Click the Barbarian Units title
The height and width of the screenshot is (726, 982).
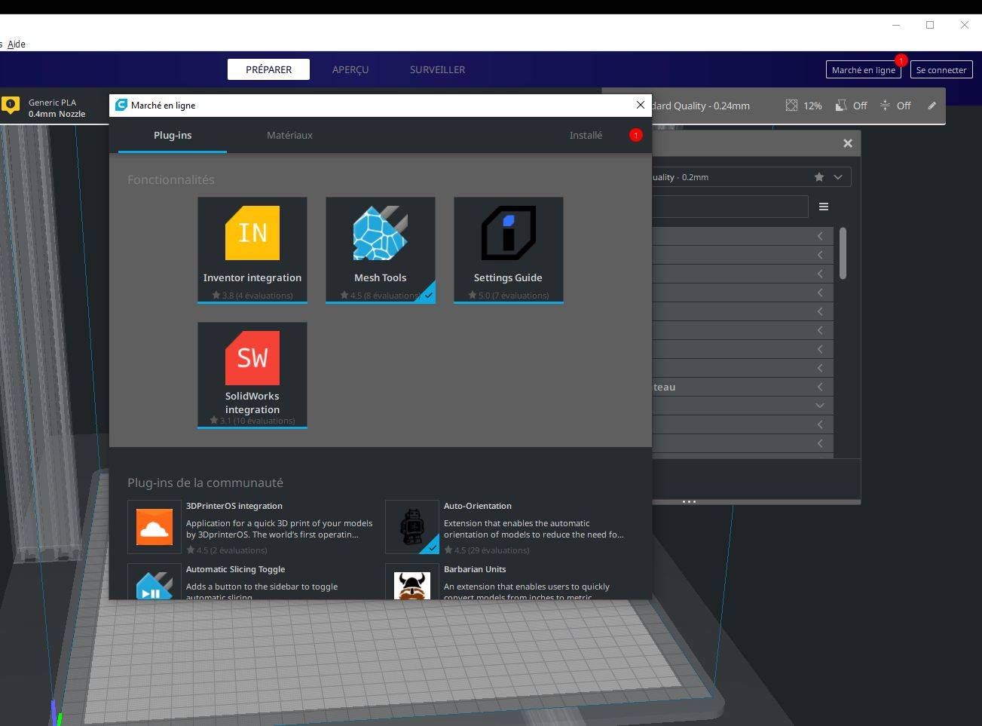(x=475, y=569)
